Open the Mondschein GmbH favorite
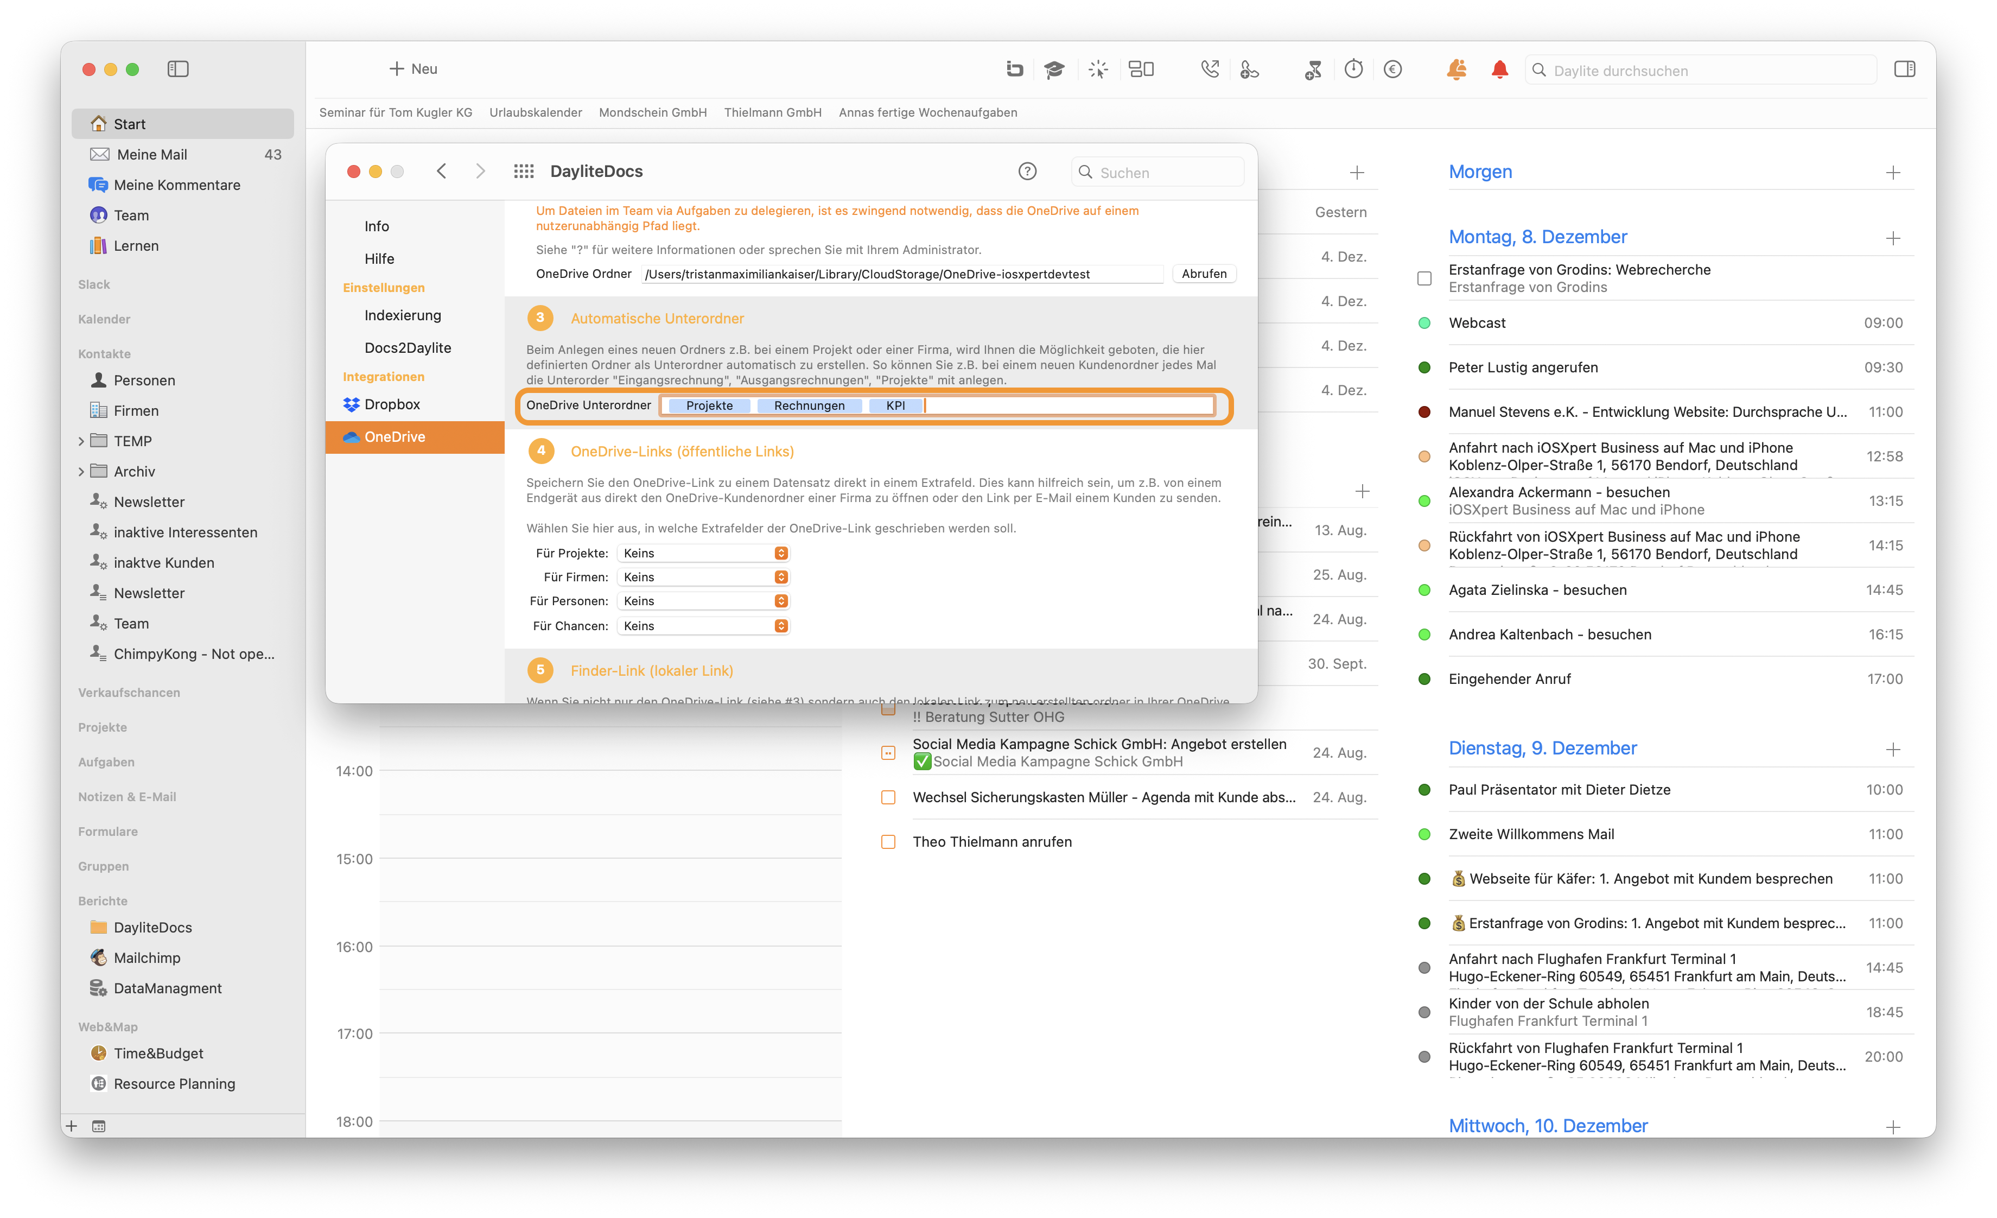Screen dimensions: 1997x1218 point(652,113)
